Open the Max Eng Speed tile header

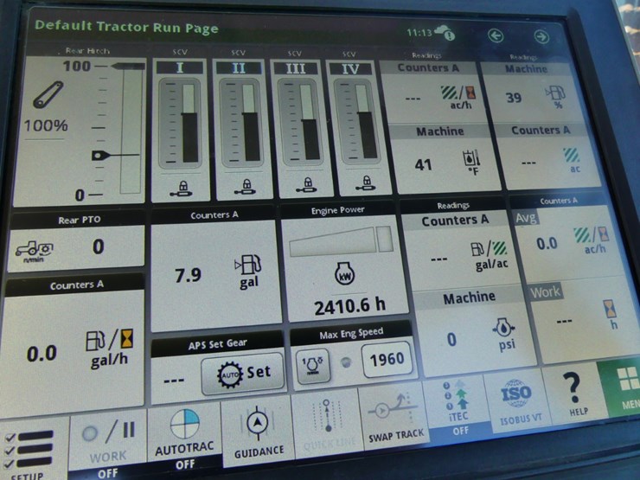pos(351,334)
